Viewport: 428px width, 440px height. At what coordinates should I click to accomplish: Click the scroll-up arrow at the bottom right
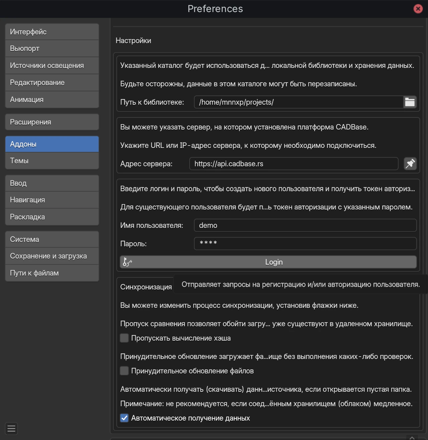coord(412,438)
